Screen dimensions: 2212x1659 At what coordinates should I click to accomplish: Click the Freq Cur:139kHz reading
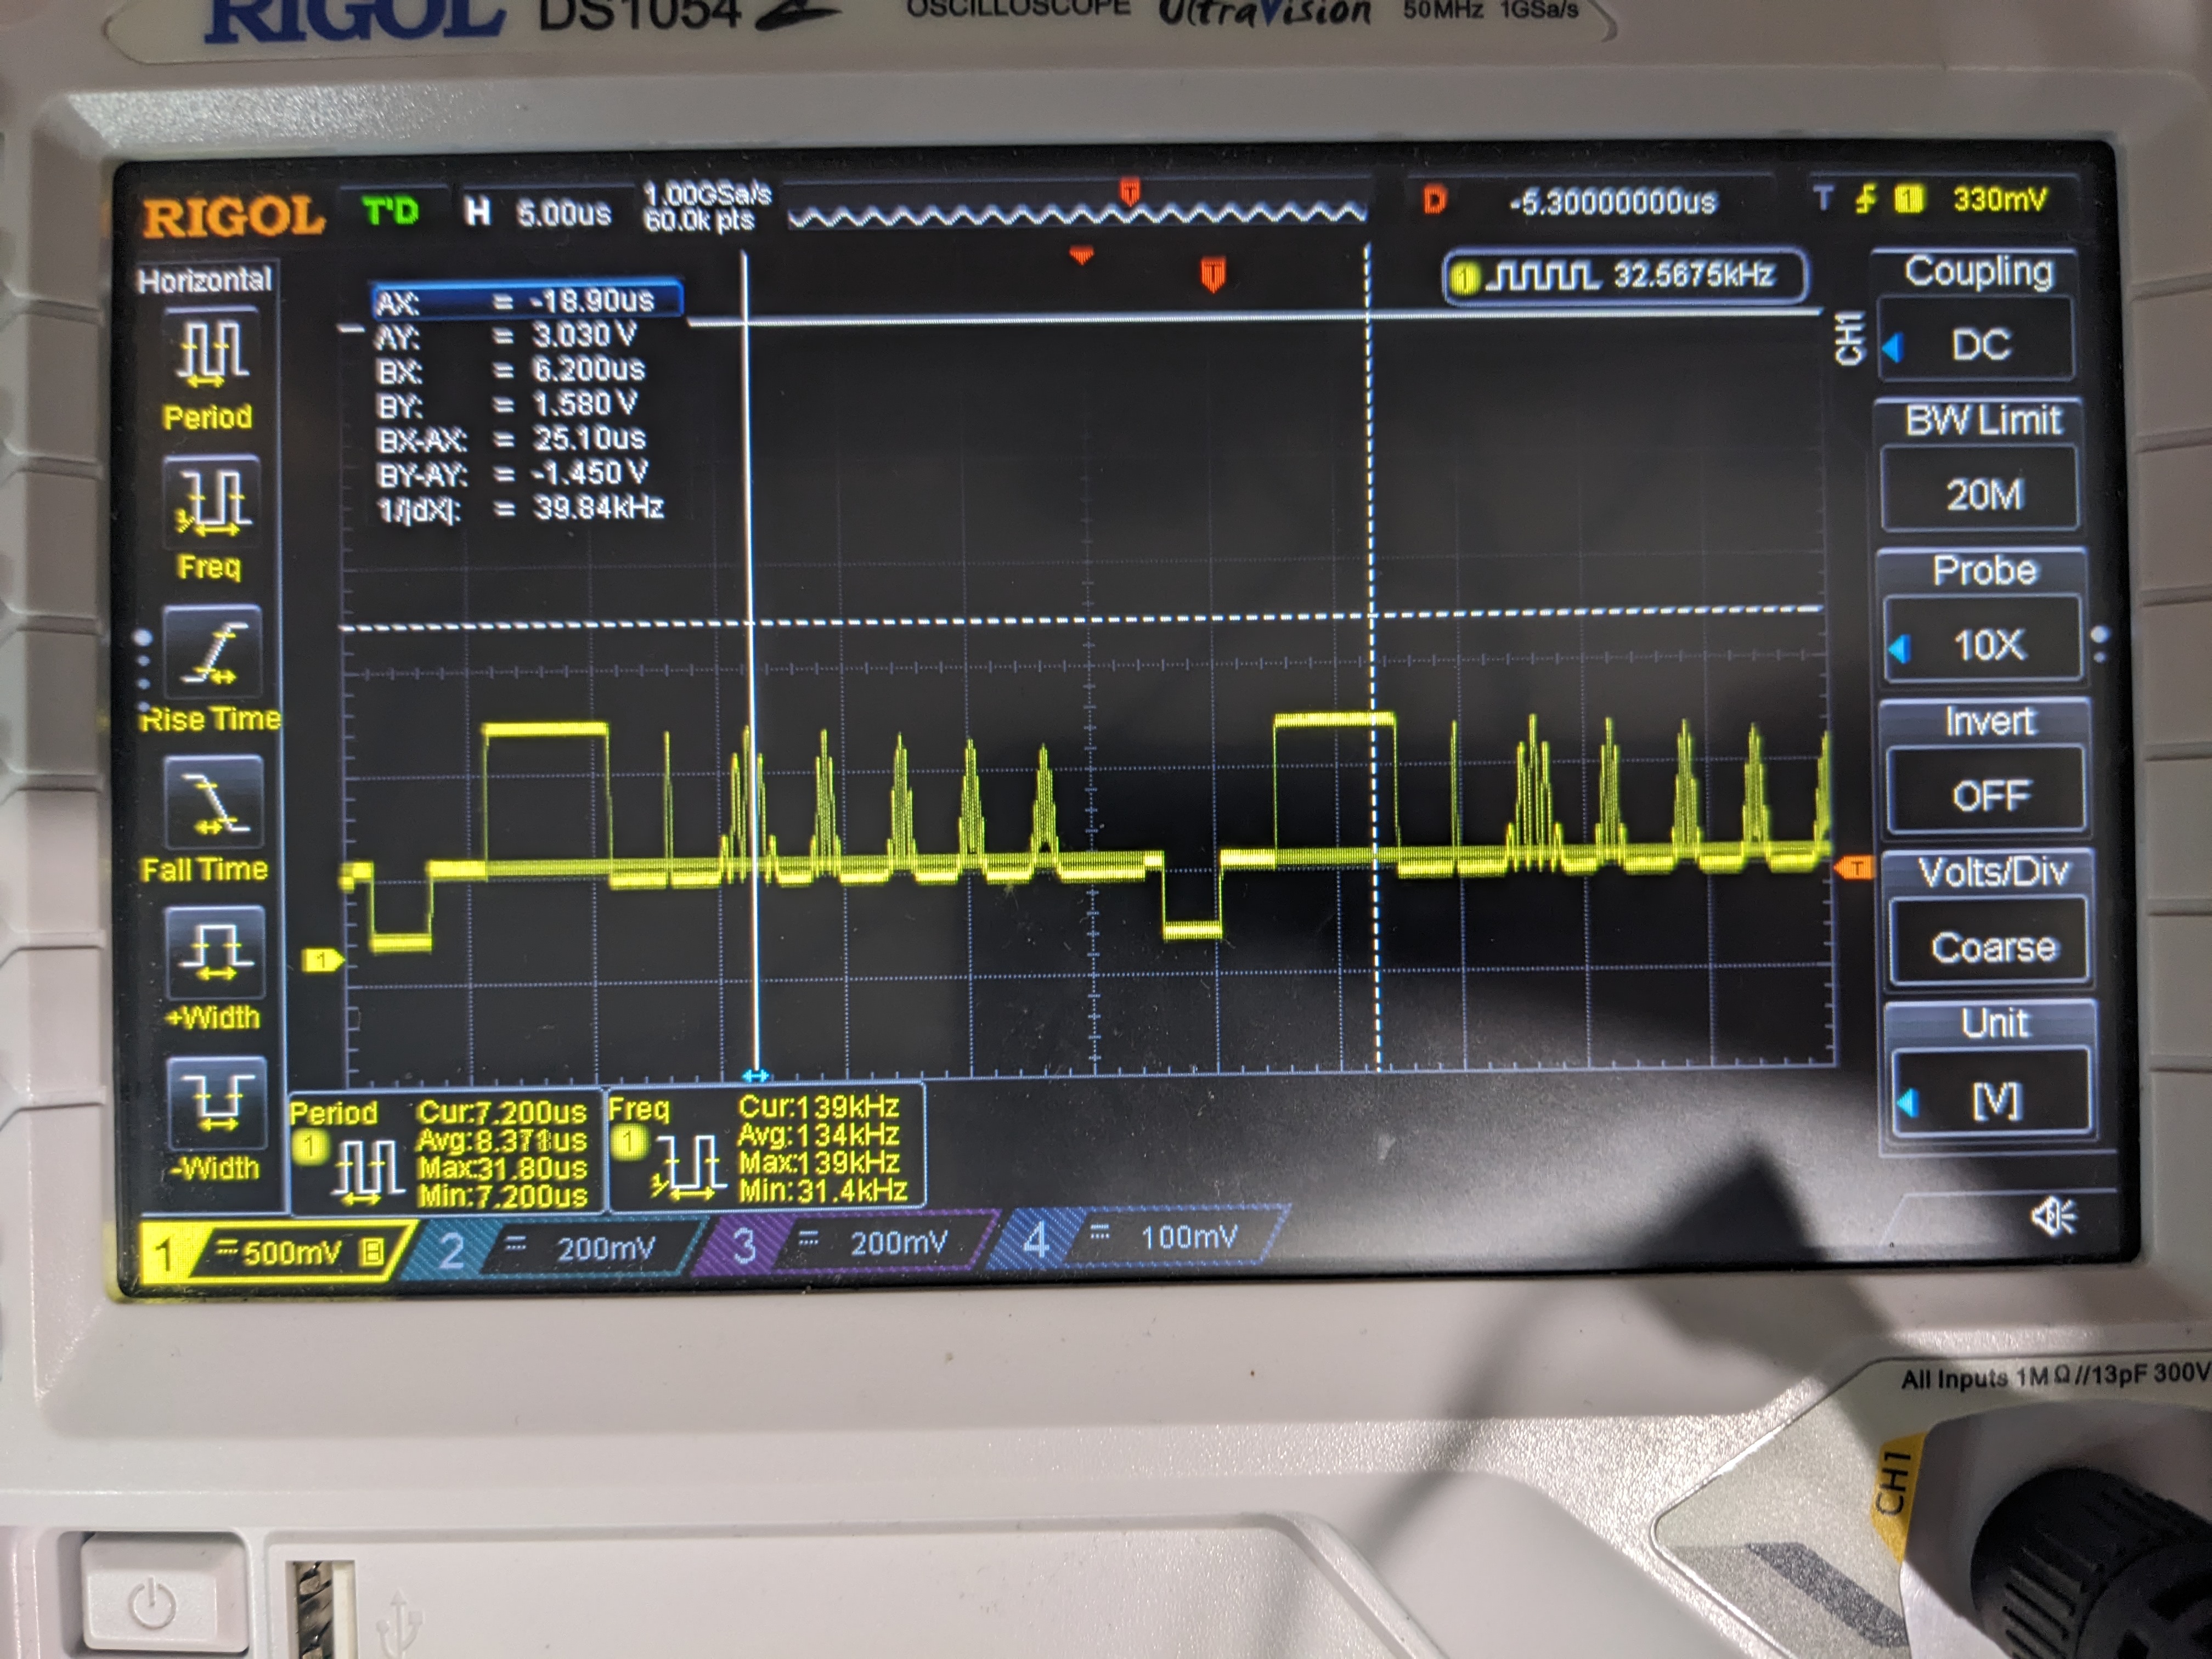click(818, 1107)
